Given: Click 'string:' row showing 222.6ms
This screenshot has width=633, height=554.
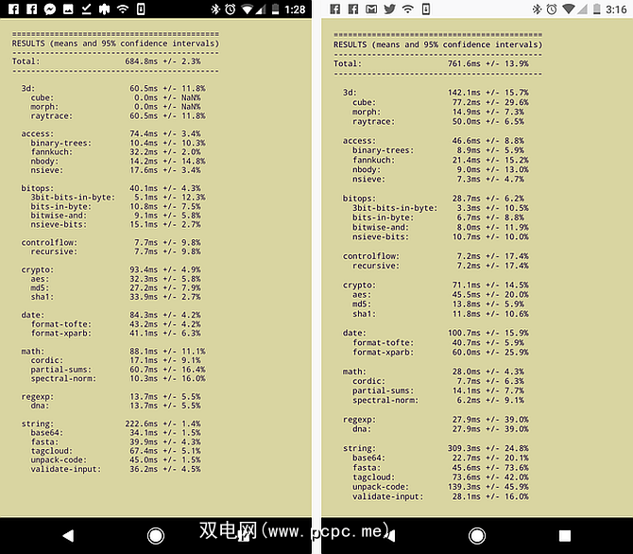Looking at the screenshot, I should click(x=111, y=424).
